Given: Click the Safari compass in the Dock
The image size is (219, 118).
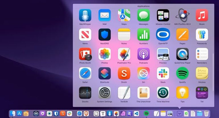Looking at the screenshot, I should 79,113.
